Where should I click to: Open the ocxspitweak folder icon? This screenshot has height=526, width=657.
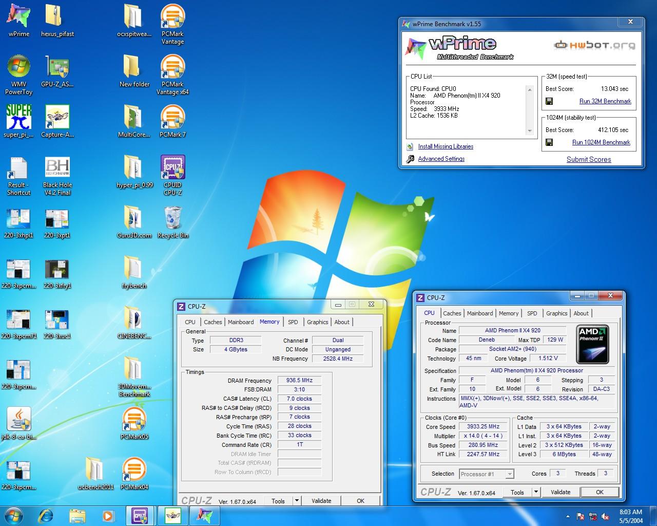(x=134, y=21)
